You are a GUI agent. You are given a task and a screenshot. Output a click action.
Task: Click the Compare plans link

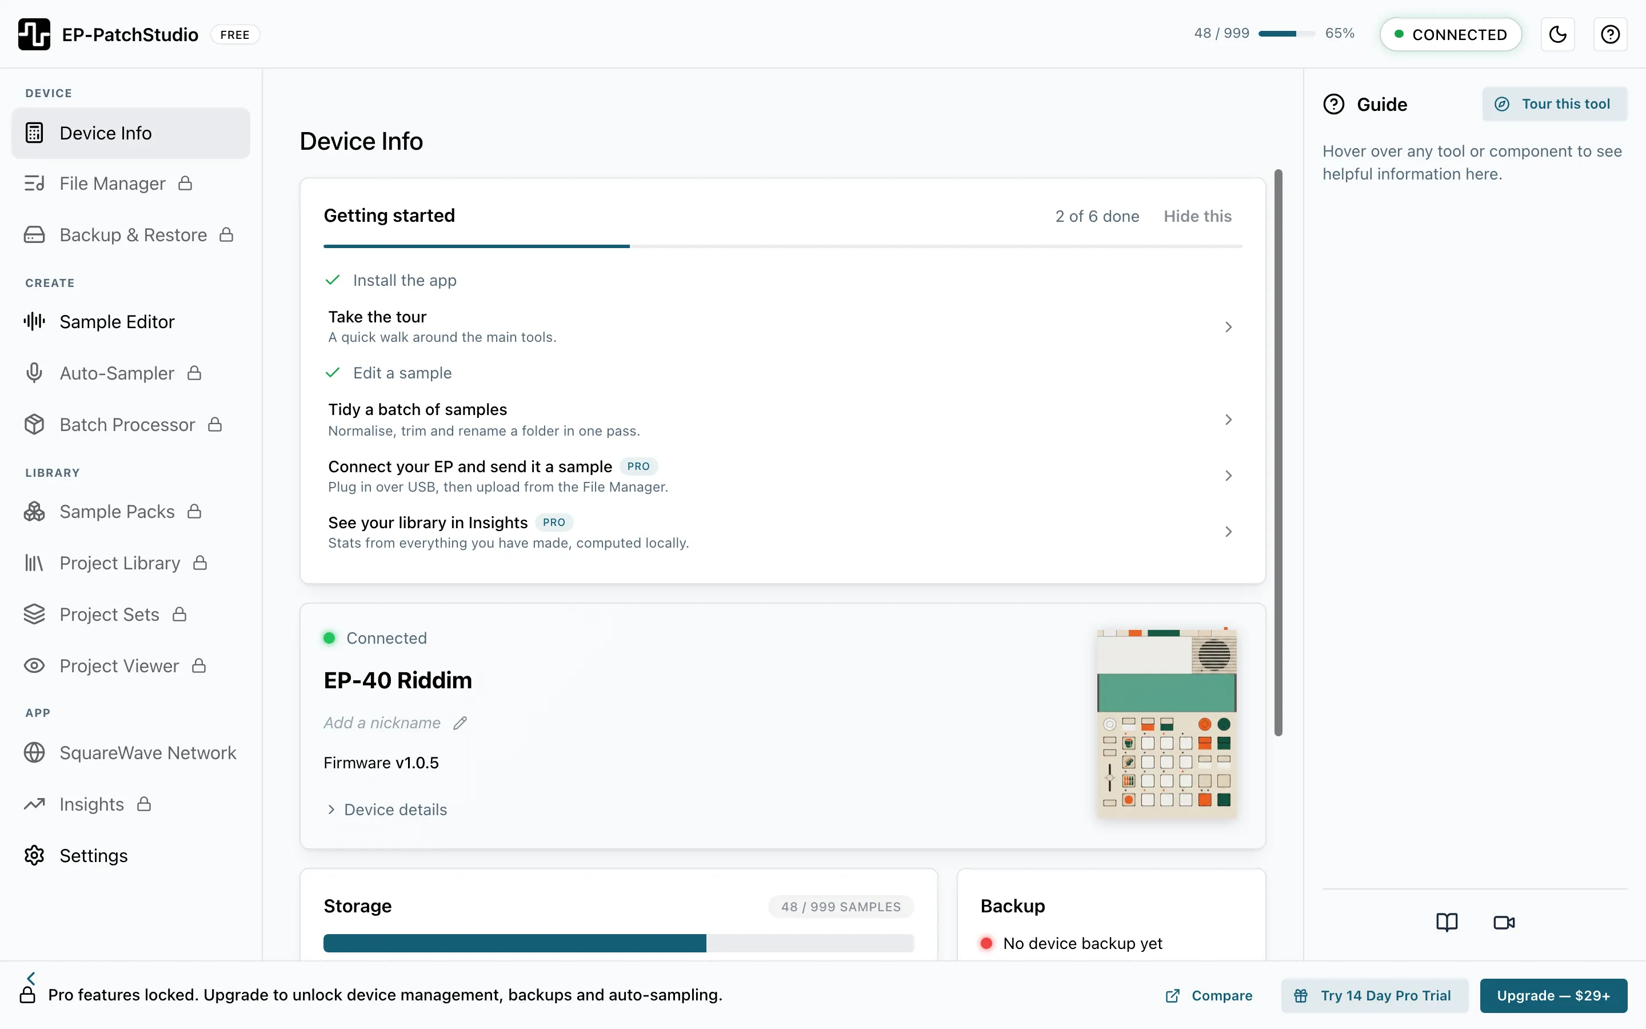[x=1209, y=996]
